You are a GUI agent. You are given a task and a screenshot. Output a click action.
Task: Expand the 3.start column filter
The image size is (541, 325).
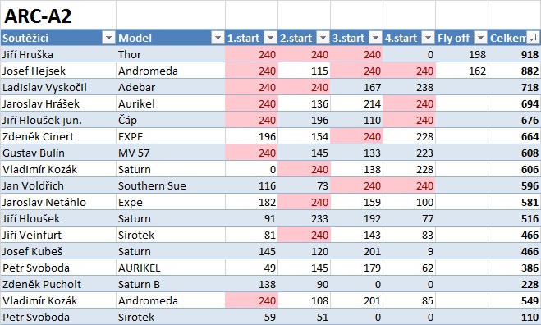point(375,38)
